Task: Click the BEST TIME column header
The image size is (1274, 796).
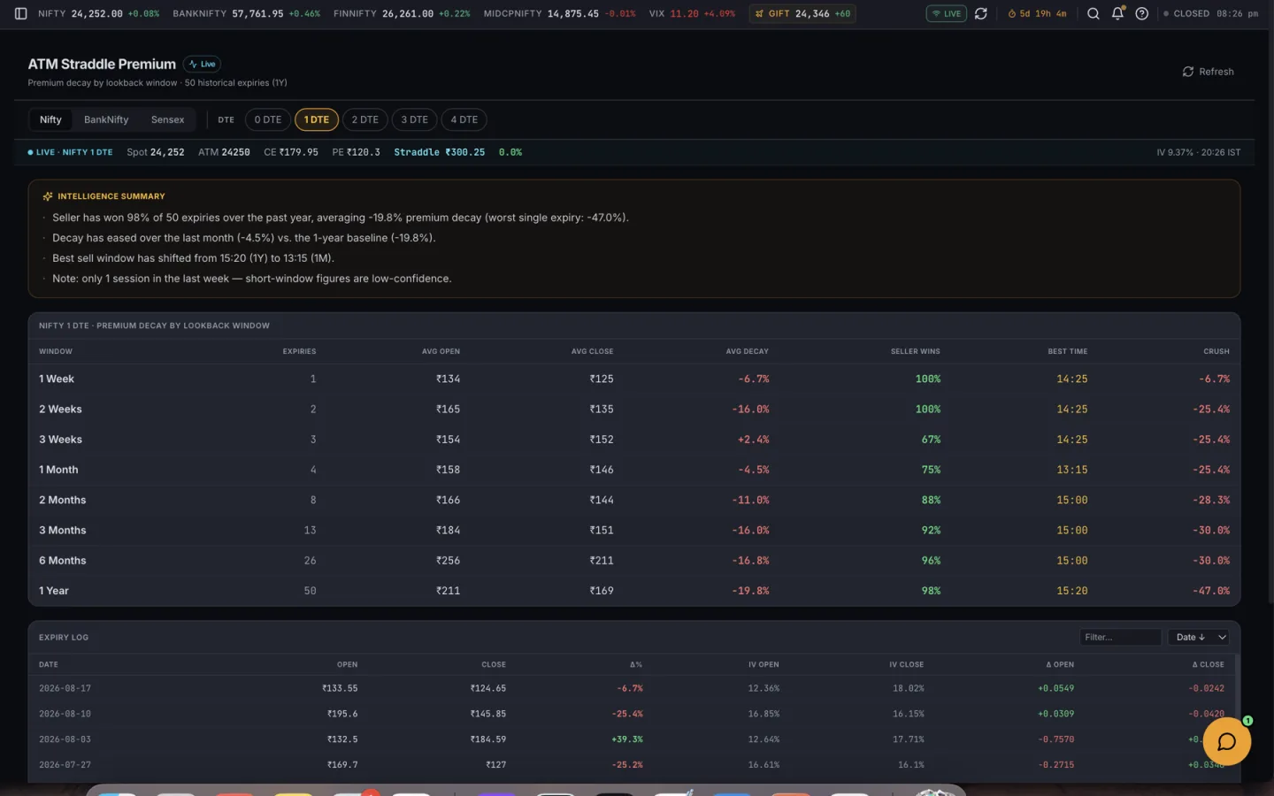Action: click(x=1068, y=351)
